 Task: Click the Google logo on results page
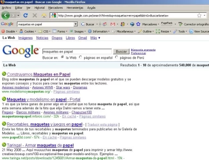pos(21,51)
